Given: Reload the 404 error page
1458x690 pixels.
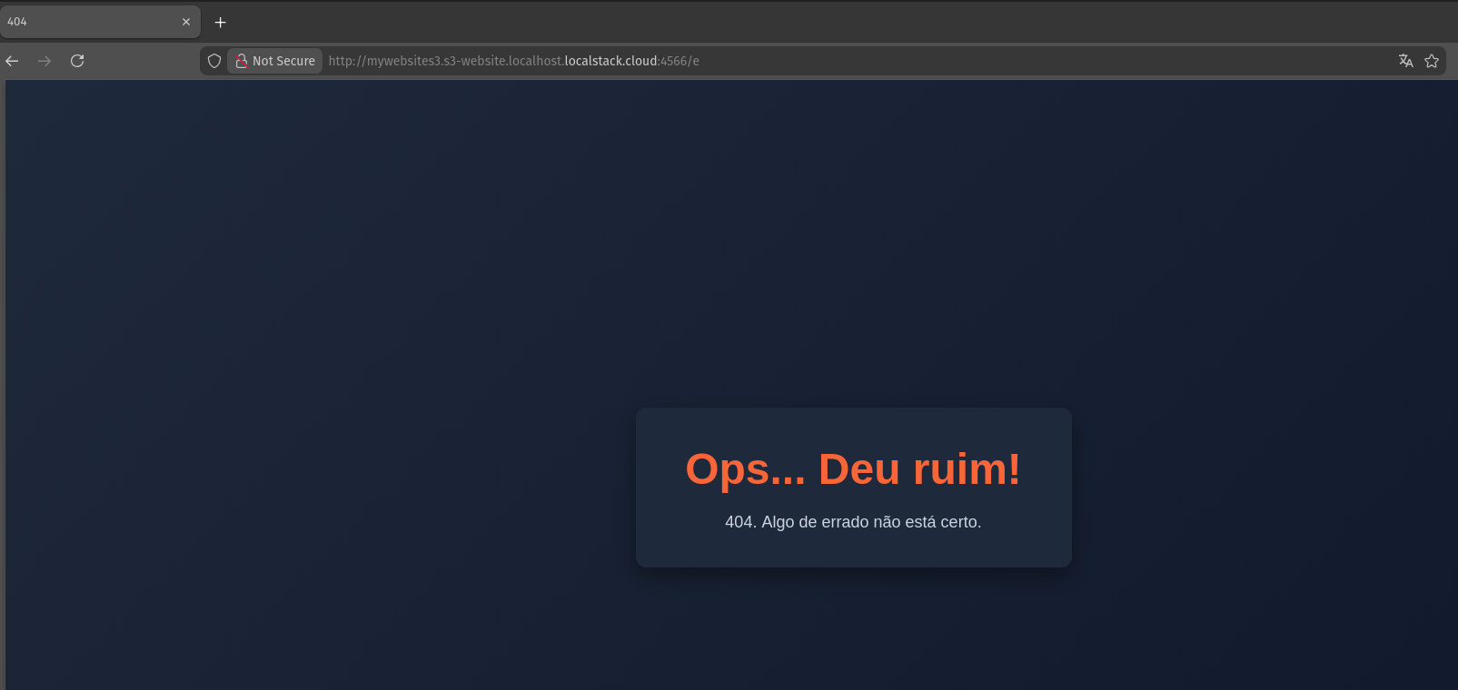Looking at the screenshot, I should click(77, 61).
